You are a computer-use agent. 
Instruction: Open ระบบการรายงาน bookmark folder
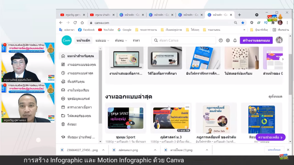click(146, 30)
